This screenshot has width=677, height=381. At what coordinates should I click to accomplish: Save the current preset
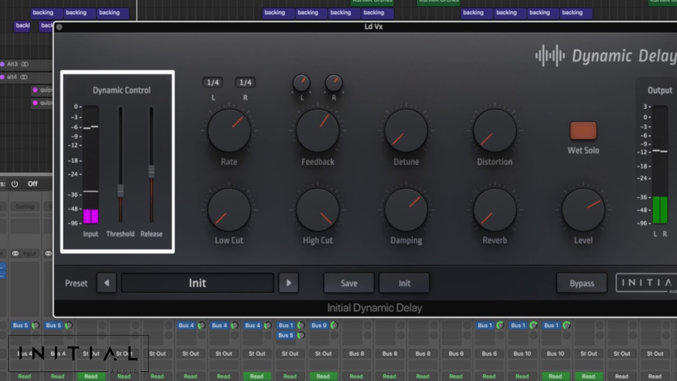349,283
